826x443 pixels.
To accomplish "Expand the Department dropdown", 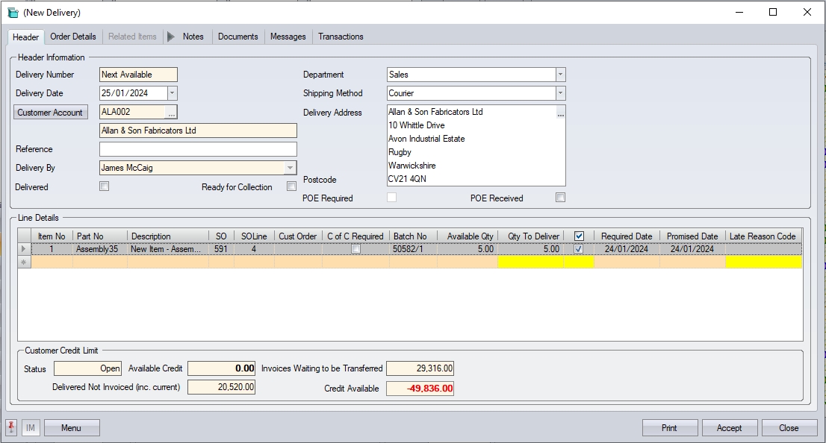I will [560, 75].
